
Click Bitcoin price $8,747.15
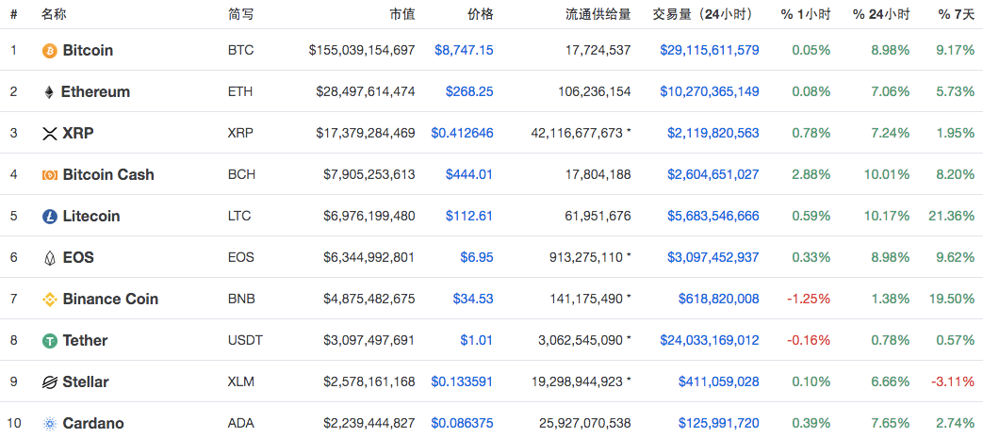pos(464,50)
